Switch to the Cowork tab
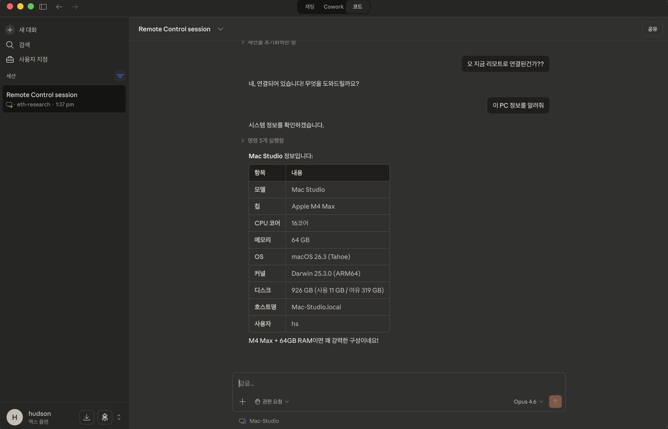 tap(333, 7)
